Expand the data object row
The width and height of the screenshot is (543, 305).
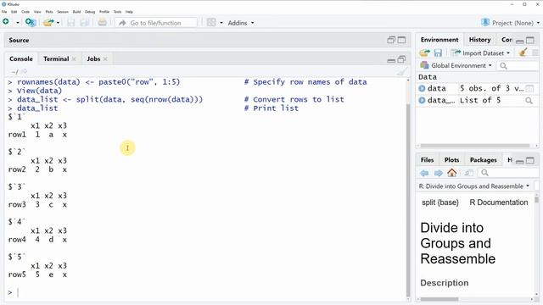(422, 88)
